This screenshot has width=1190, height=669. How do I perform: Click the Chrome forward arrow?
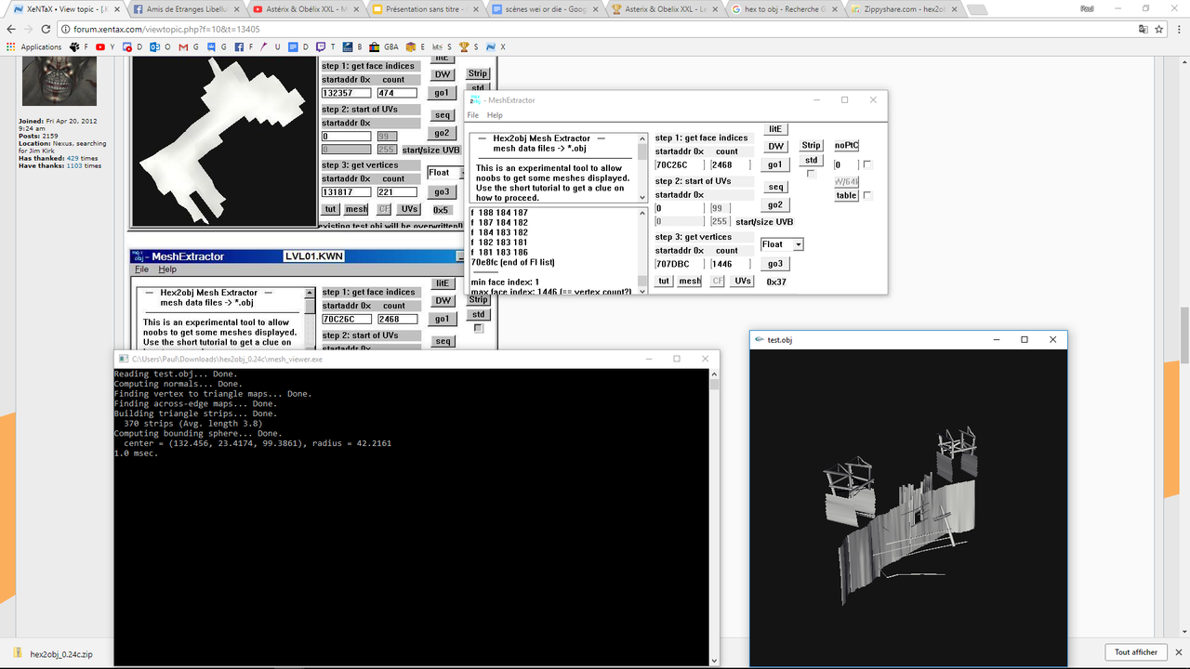tap(31, 29)
